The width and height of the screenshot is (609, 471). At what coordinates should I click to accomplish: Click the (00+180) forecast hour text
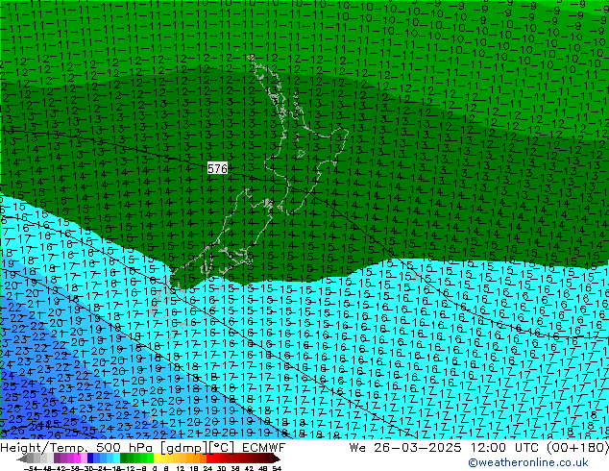click(x=577, y=448)
